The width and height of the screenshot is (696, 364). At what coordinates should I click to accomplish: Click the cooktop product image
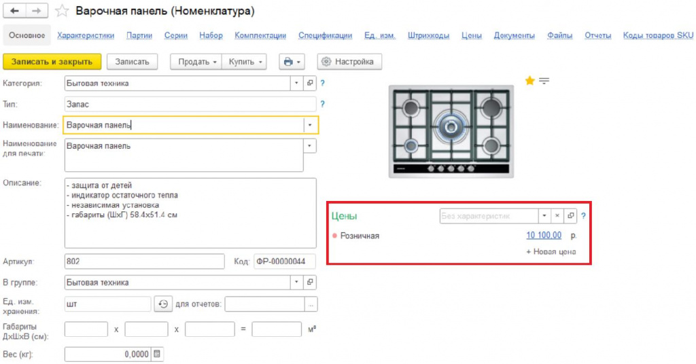tap(451, 132)
